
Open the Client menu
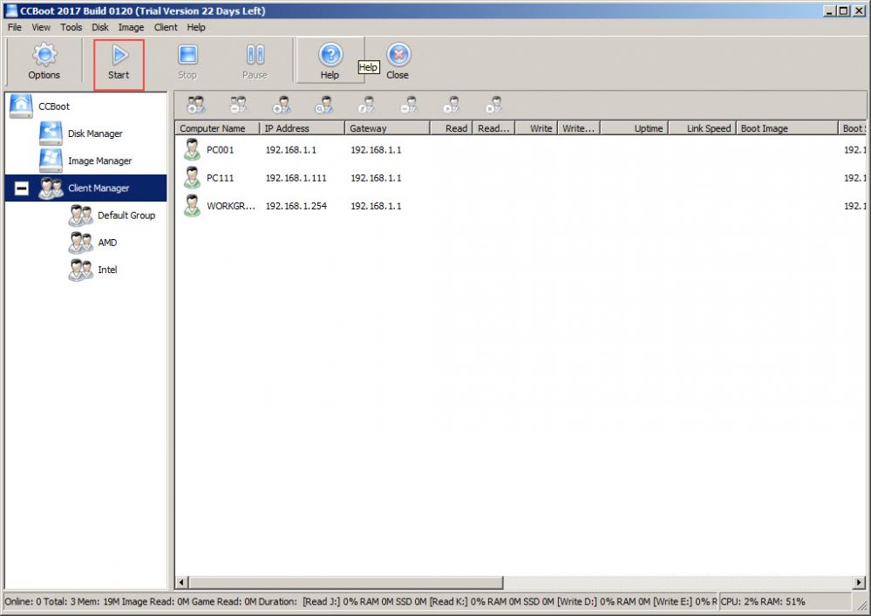coord(166,27)
